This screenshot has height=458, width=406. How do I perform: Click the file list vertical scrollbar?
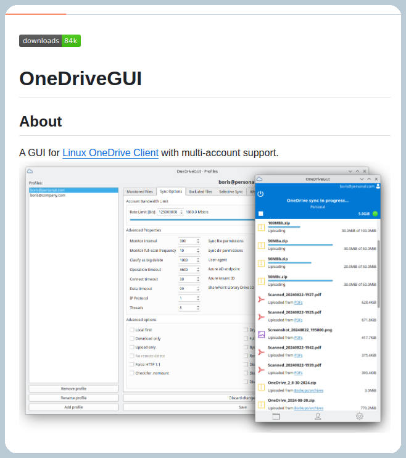click(x=379, y=274)
